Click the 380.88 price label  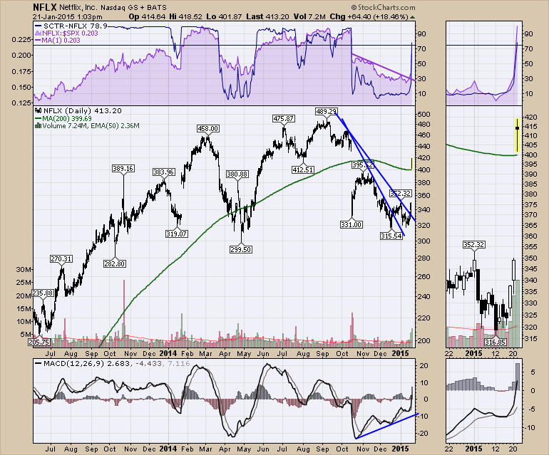(x=237, y=174)
